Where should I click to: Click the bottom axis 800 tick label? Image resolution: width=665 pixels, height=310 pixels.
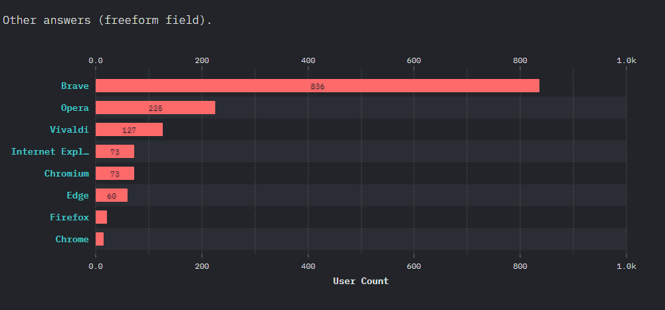(520, 266)
